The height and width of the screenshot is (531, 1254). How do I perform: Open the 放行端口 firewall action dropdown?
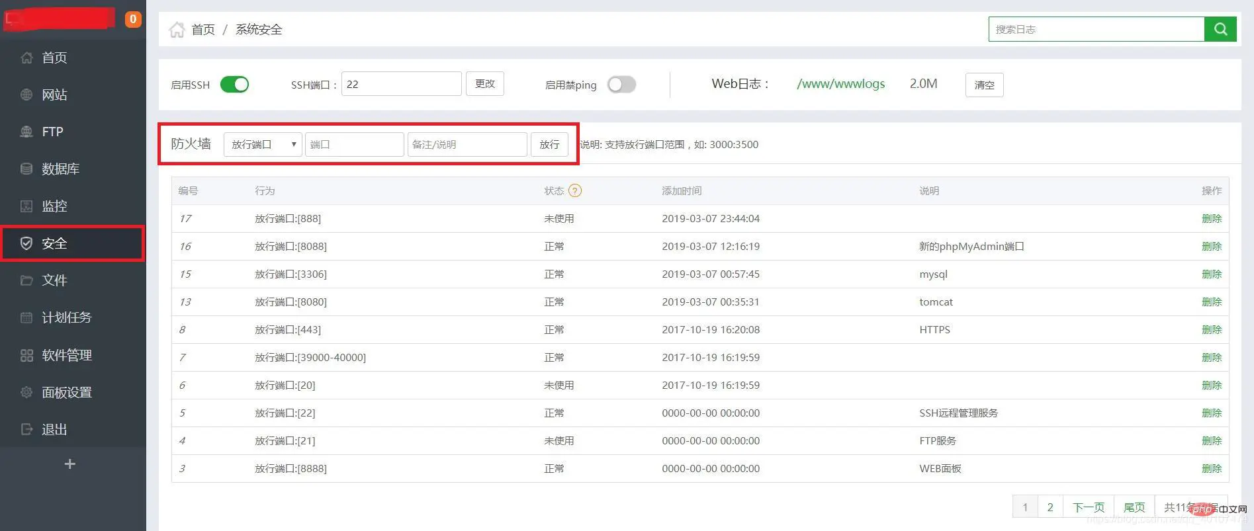click(263, 144)
